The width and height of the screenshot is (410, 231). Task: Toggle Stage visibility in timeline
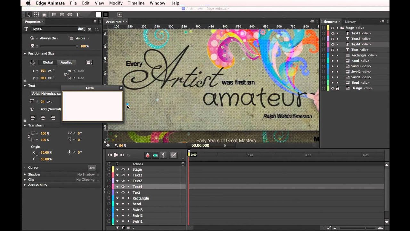[123, 169]
